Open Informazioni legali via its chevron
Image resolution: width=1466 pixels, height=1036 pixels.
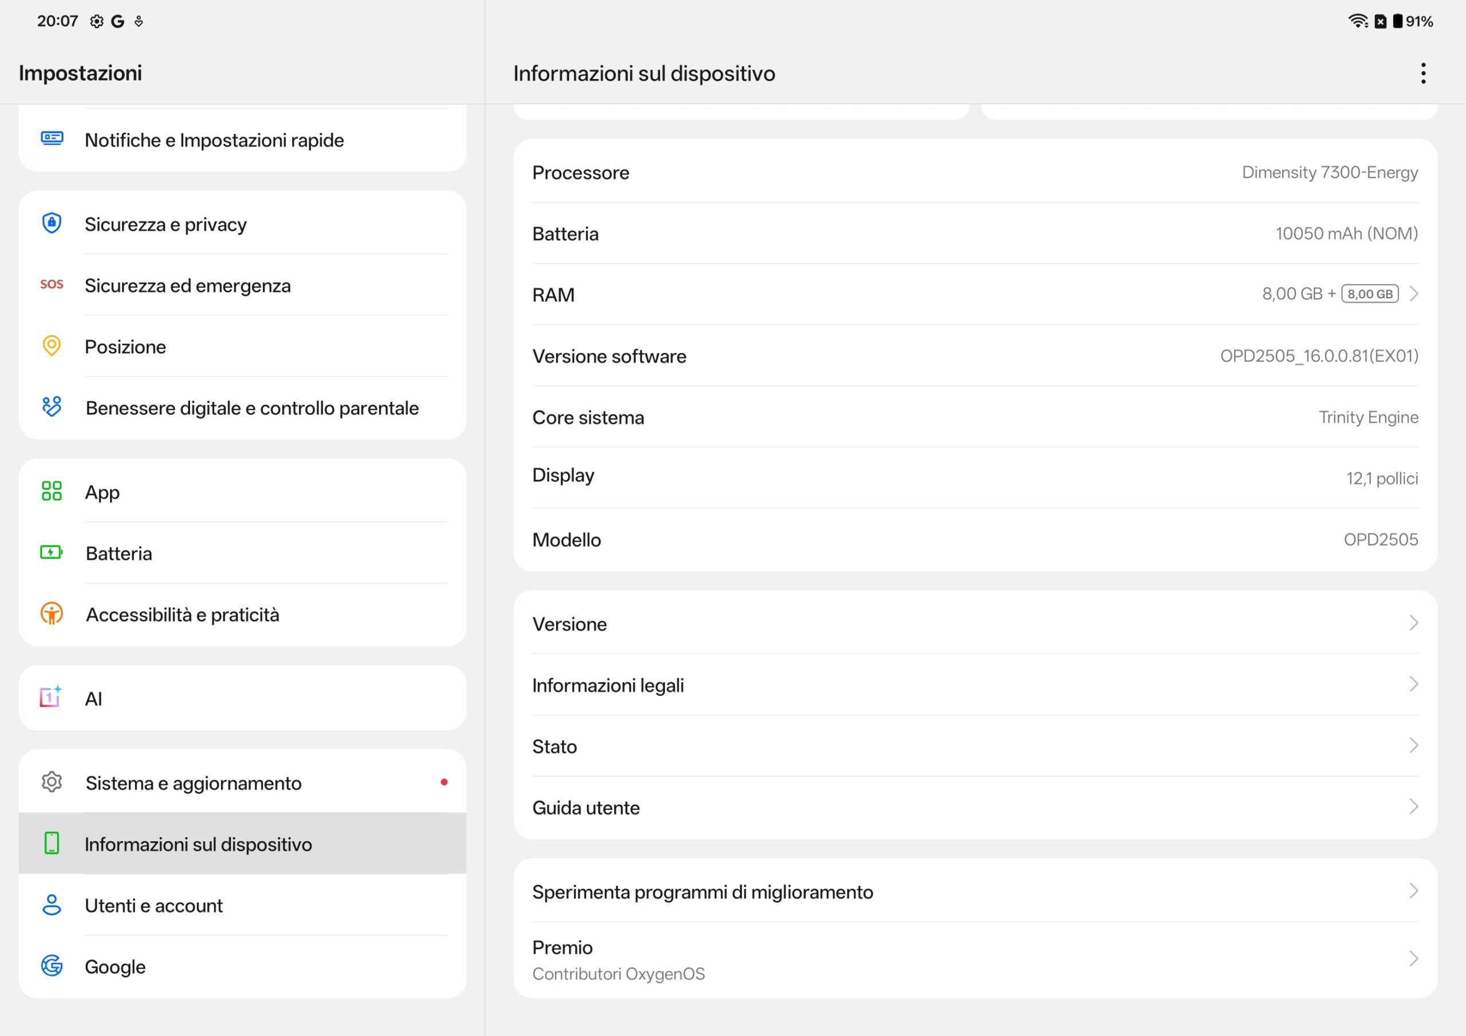click(1414, 685)
